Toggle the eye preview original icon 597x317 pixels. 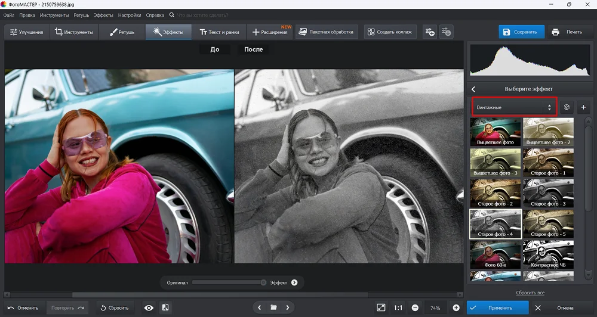[x=149, y=308]
